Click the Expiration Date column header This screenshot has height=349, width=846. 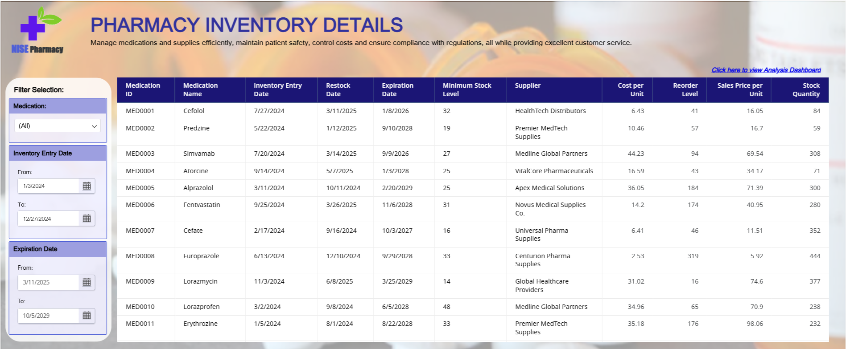coord(397,89)
